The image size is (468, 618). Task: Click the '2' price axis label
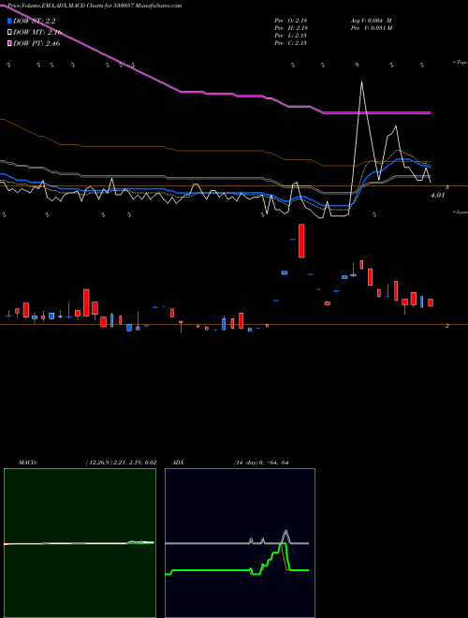point(447,326)
